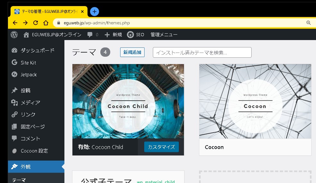316x183 pixels.
Task: Open the 投稿 menu item
Action: (x=26, y=91)
